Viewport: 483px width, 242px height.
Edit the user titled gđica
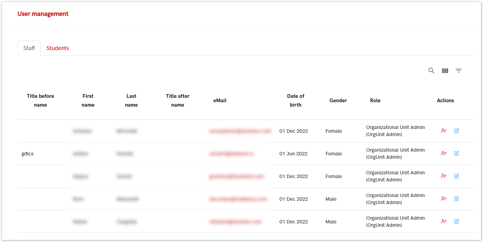456,153
